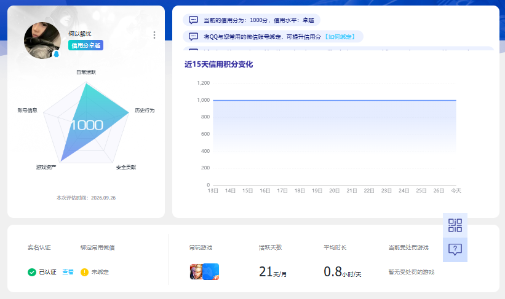Click the 信用分卓越 badge
Image resolution: width=505 pixels, height=299 pixels.
click(85, 45)
